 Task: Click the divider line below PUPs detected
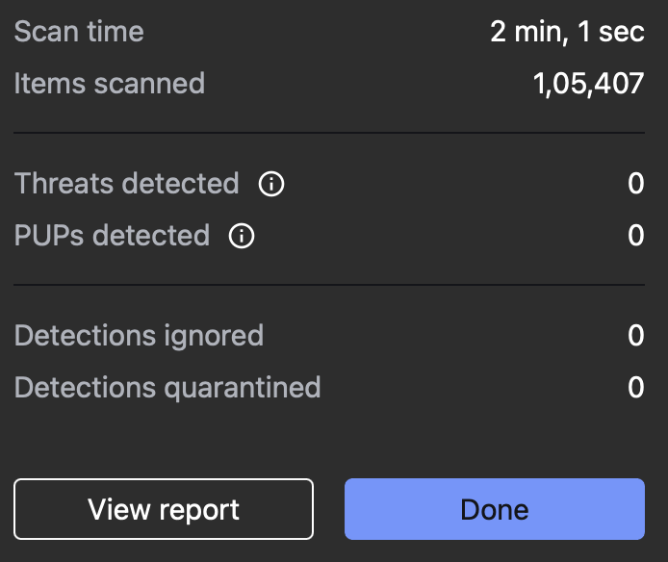pyautogui.click(x=328, y=285)
